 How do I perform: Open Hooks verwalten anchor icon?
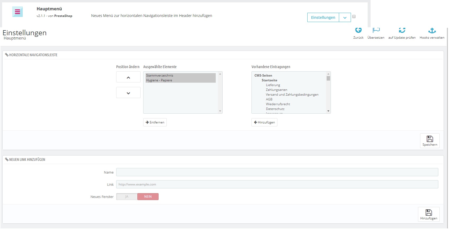pos(432,31)
